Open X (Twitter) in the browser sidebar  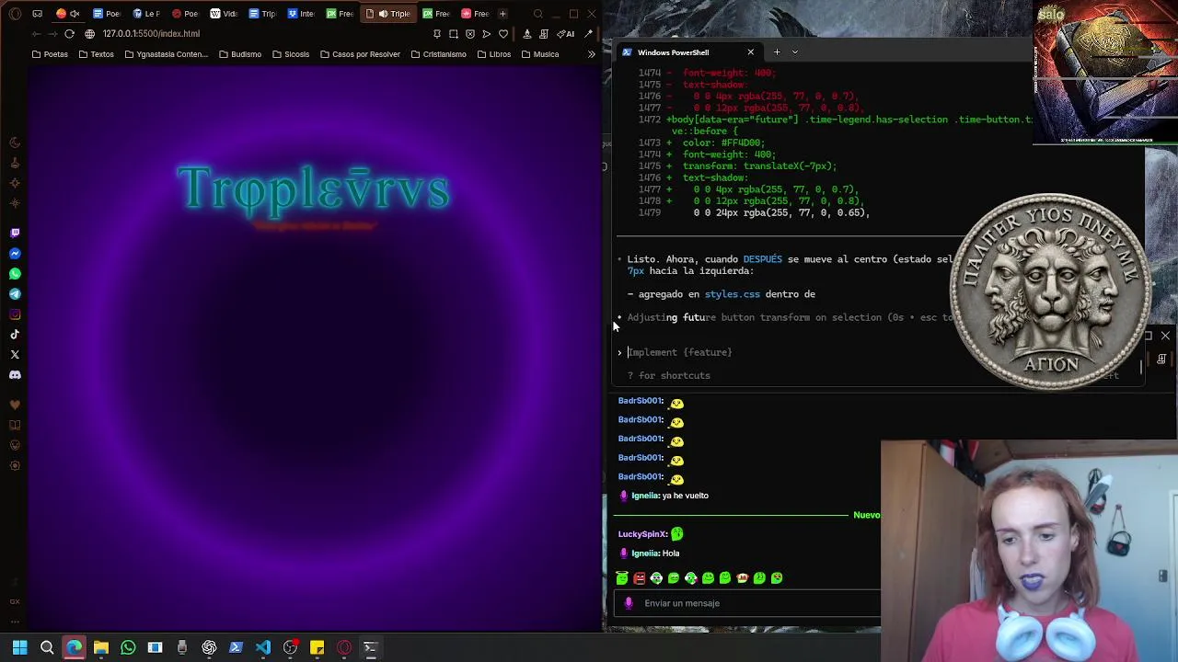(15, 355)
